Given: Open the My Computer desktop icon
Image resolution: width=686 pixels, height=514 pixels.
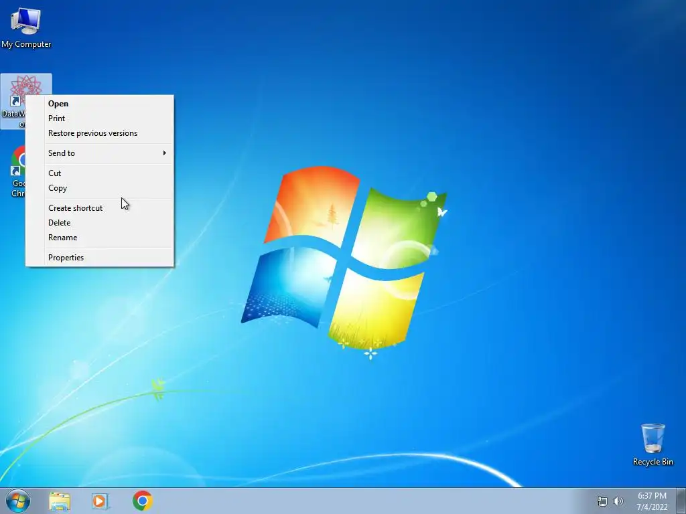Looking at the screenshot, I should tap(26, 27).
